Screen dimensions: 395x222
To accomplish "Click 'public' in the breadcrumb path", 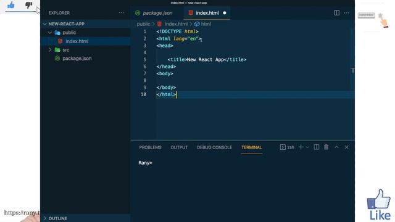I will click(x=144, y=24).
